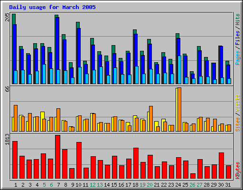The width and height of the screenshot is (243, 190).
Task: Click the orange Sites bar on day 20
Action: tap(151, 119)
